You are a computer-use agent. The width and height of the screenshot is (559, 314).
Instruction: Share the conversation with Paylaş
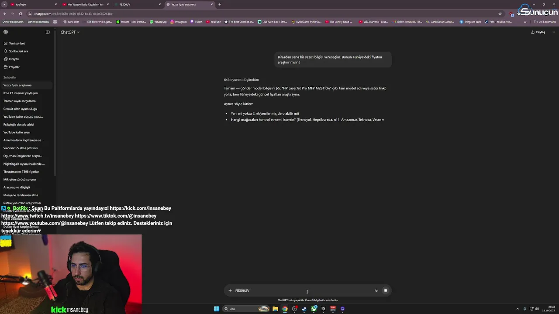538,32
